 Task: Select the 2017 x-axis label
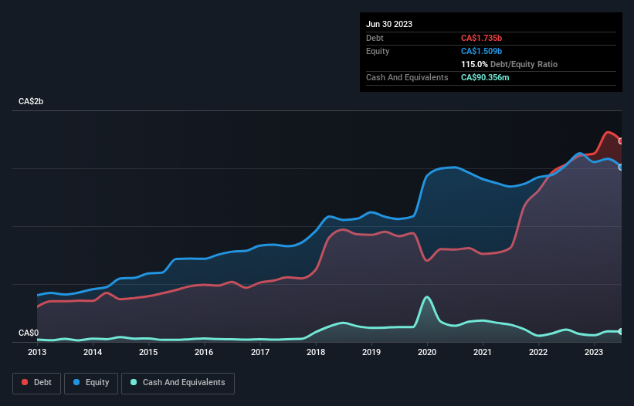260,352
